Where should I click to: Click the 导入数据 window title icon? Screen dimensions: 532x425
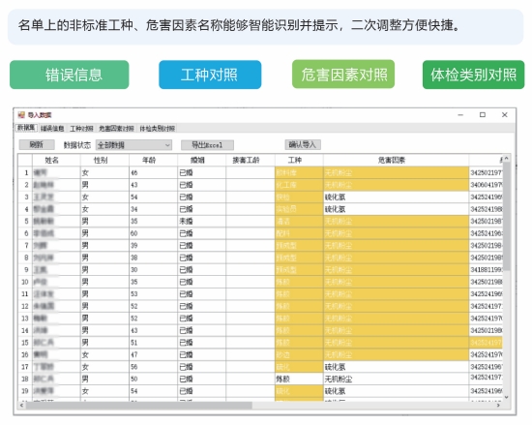(21, 115)
